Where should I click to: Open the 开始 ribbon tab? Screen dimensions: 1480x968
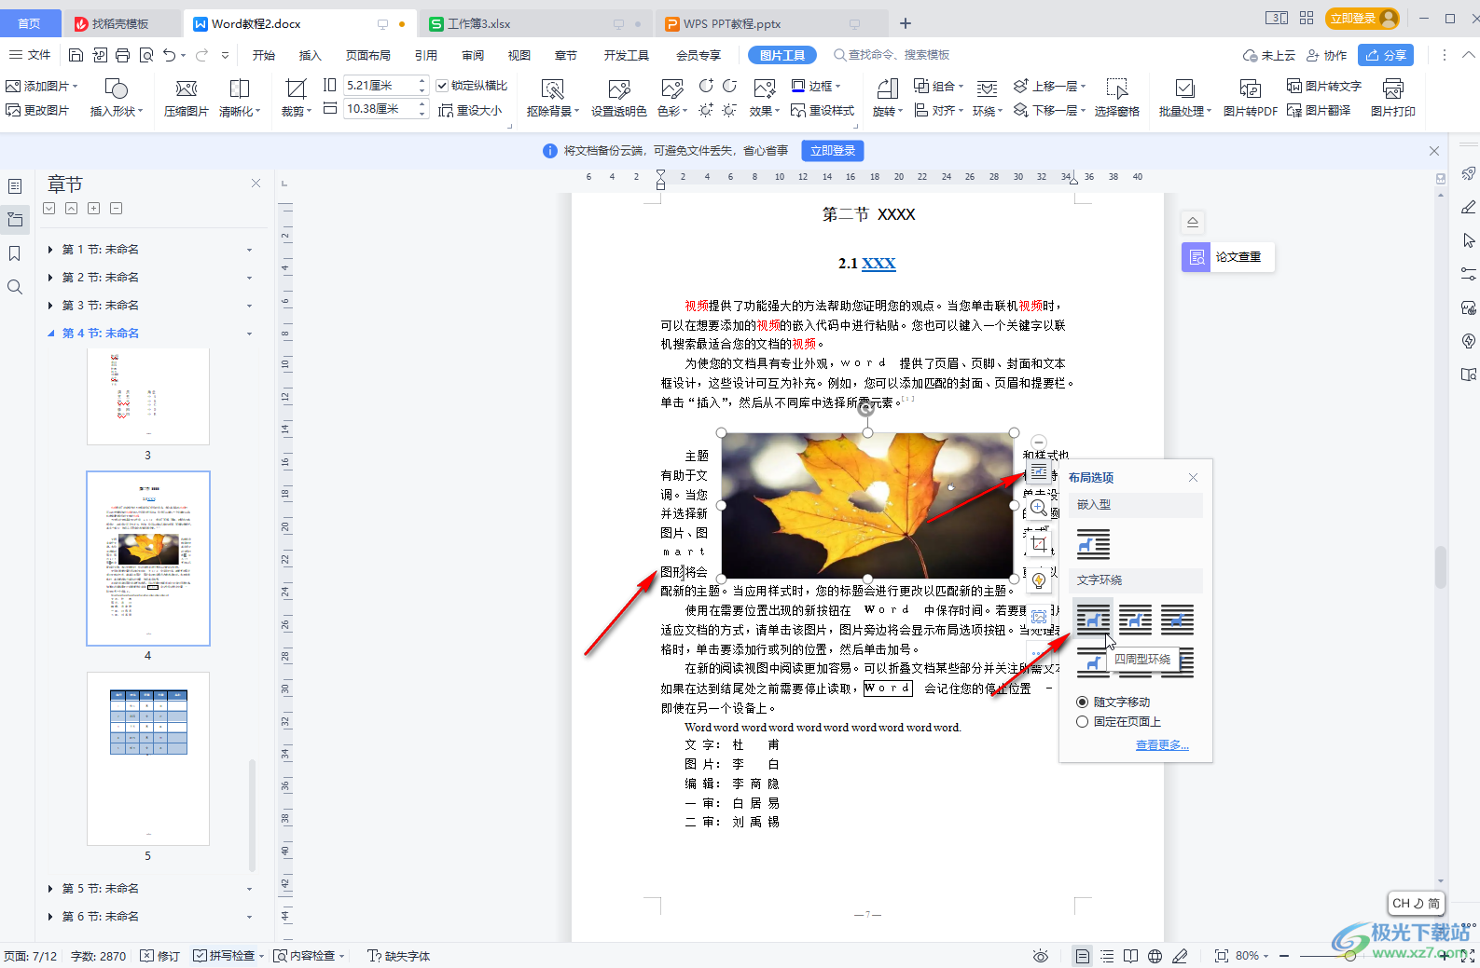tap(264, 55)
